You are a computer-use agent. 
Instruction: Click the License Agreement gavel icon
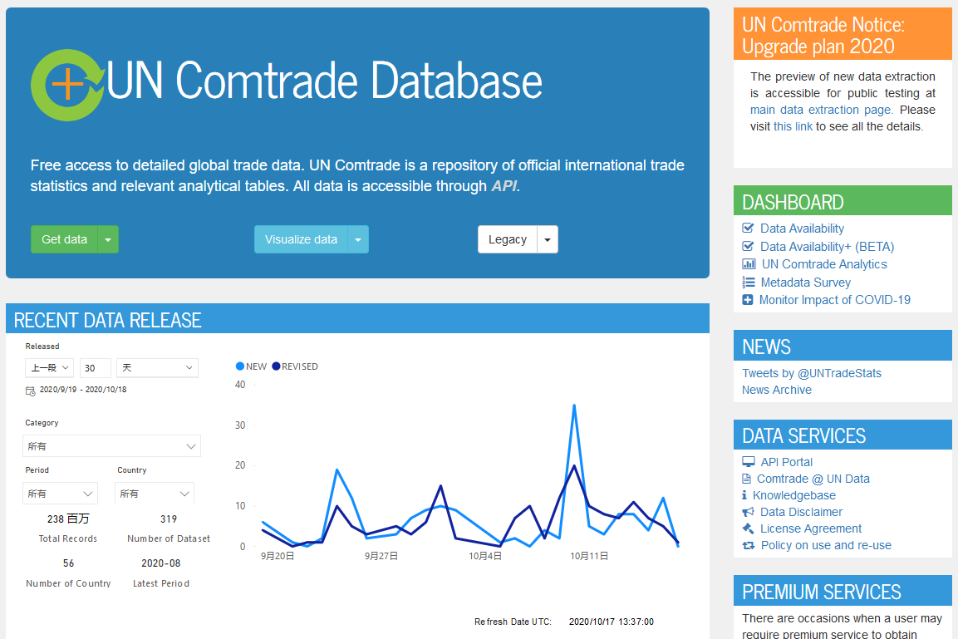[748, 528]
